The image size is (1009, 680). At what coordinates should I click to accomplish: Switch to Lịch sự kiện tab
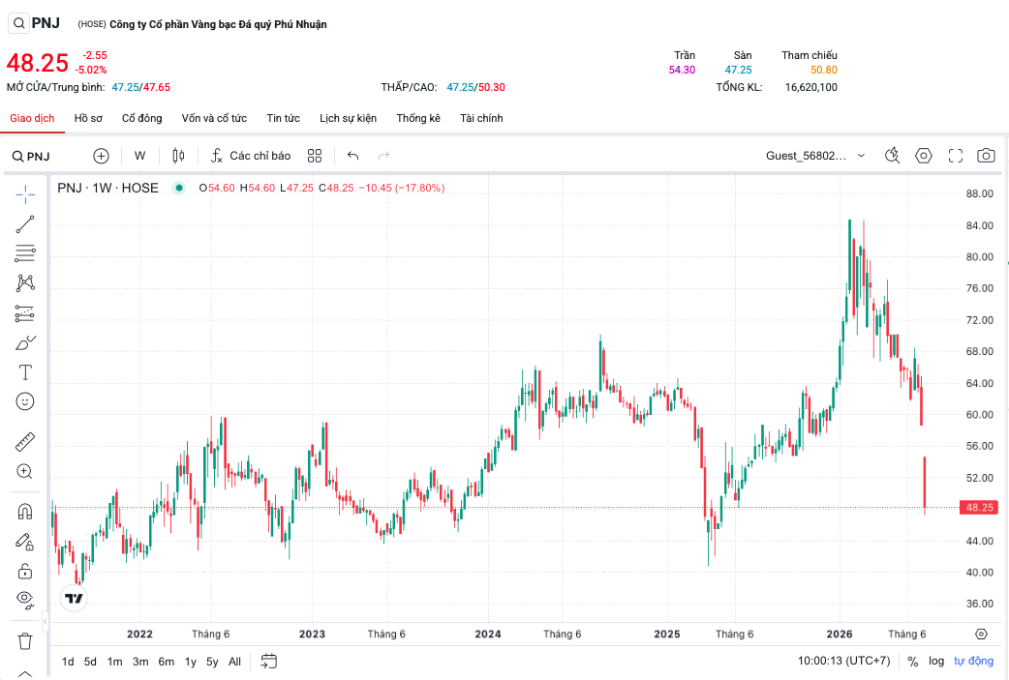click(x=349, y=118)
